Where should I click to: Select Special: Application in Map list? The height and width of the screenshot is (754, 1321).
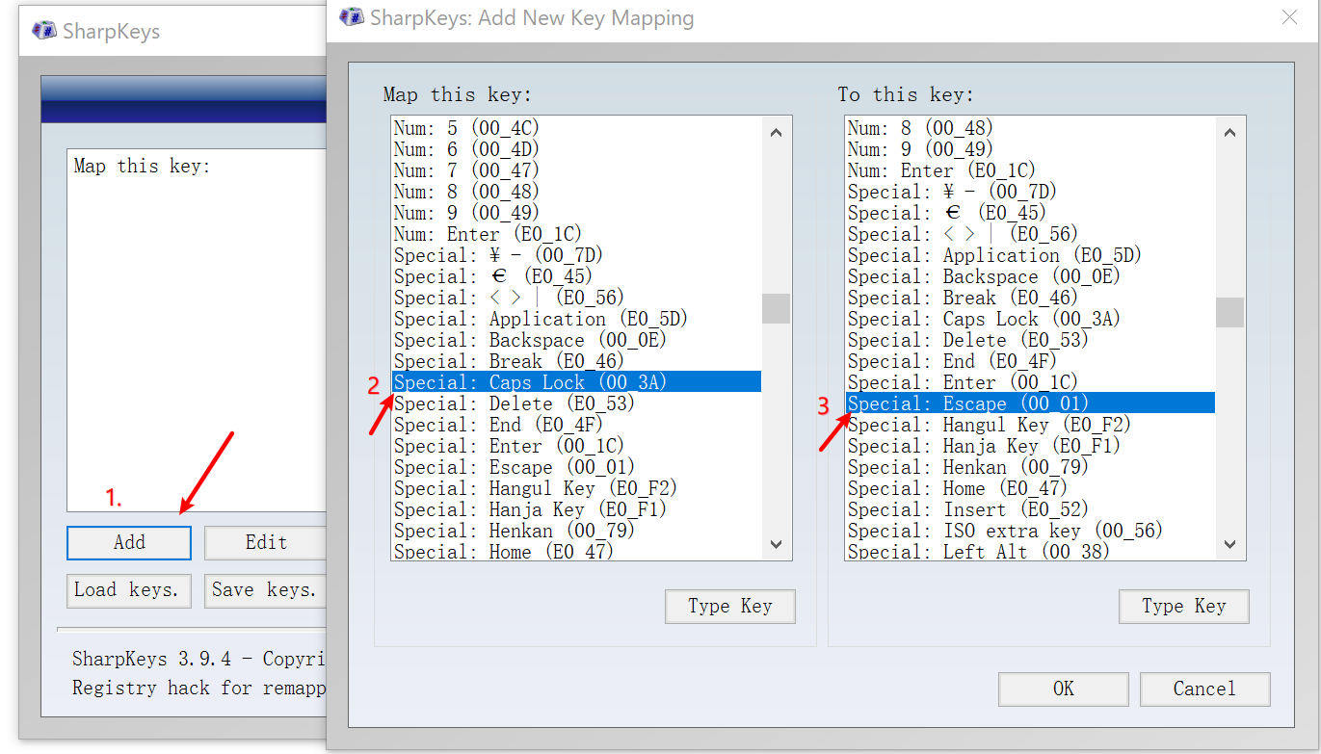(x=576, y=319)
